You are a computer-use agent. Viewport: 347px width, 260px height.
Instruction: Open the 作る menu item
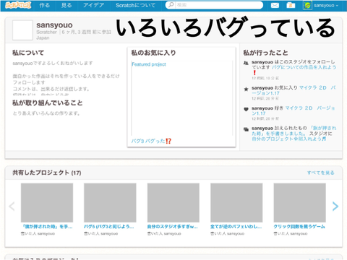44,5
